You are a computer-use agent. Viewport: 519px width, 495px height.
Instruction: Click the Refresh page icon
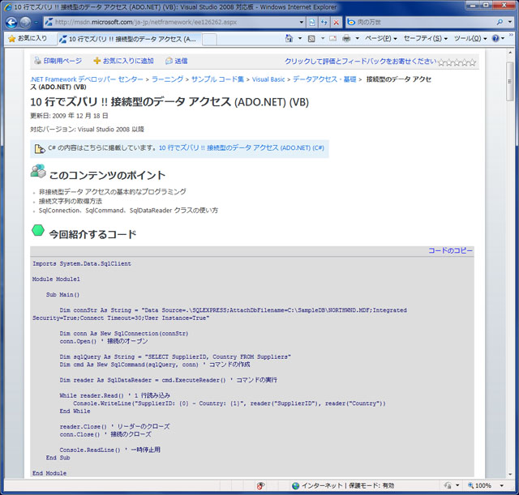click(324, 22)
